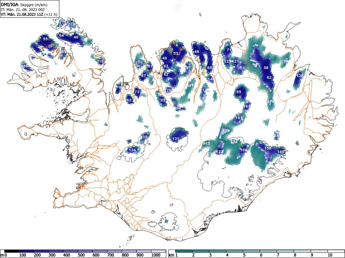Screen dimensions: 345x258
Task: Click the value 48 label
Action: coord(197,52)
